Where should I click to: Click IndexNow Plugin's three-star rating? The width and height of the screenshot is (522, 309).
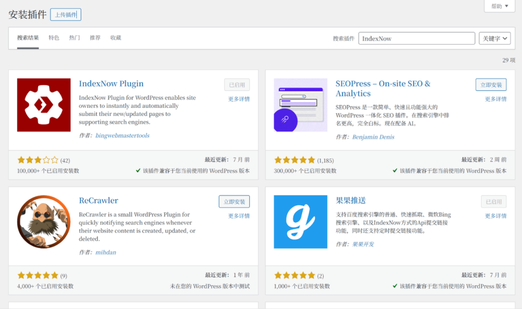pyautogui.click(x=38, y=160)
